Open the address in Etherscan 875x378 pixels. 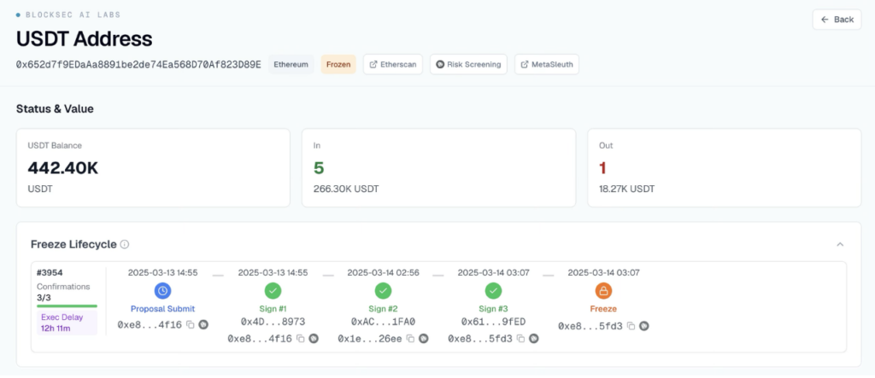[393, 64]
